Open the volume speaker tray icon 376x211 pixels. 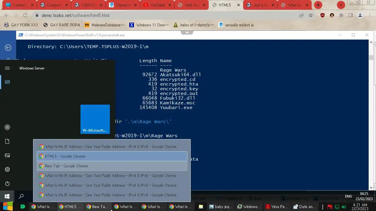tap(344, 207)
